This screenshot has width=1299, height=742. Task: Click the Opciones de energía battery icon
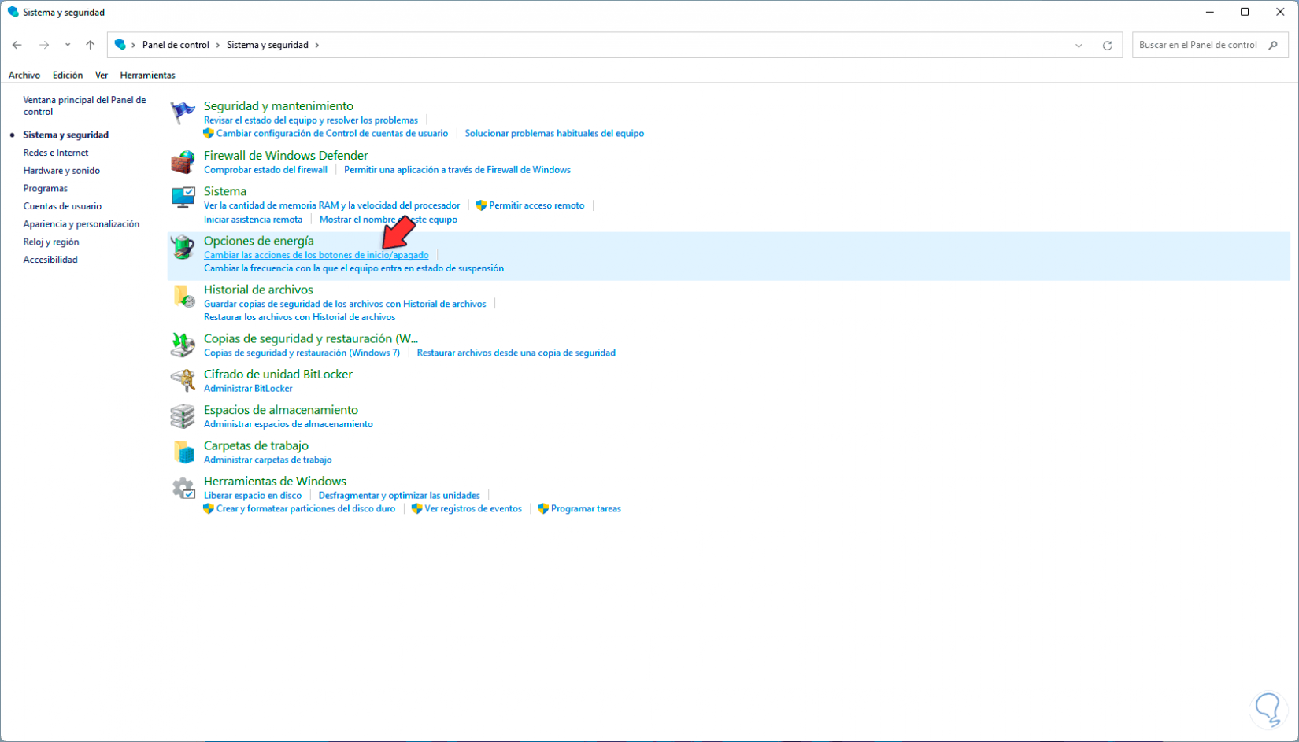(183, 247)
